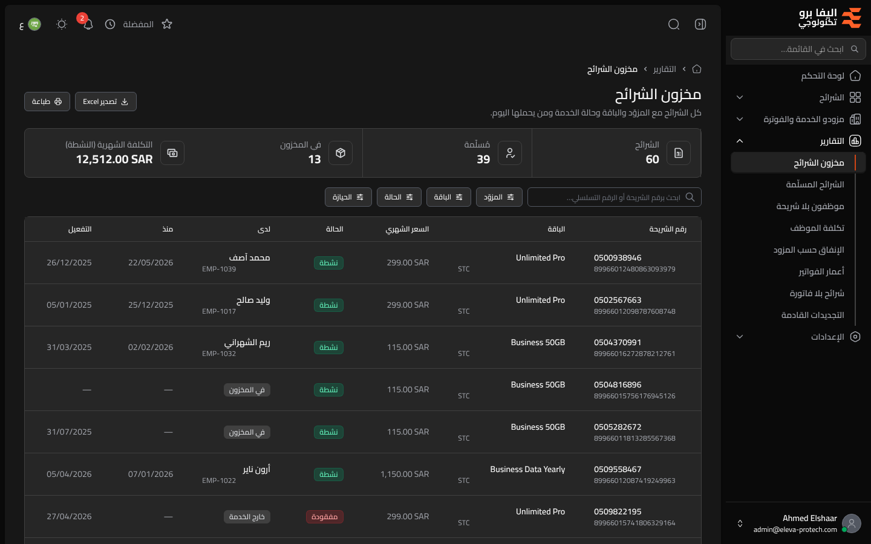
Task: Open recent history clock icon
Action: (x=110, y=24)
